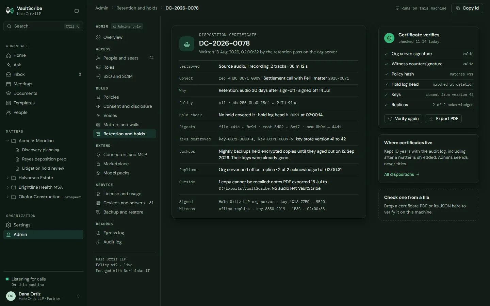Click the Policy hash check row
This screenshot has width=490, height=306.
pos(429,74)
